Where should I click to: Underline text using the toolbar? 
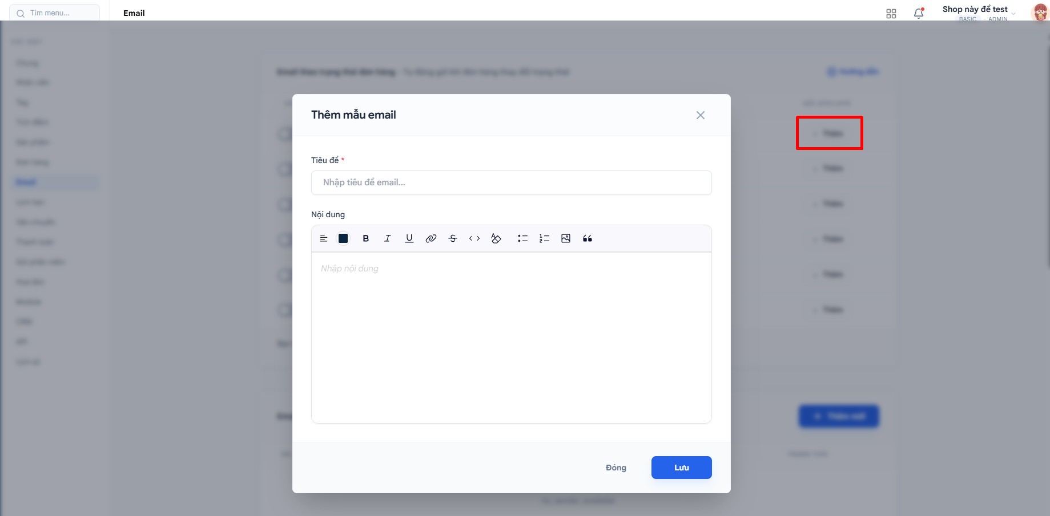pyautogui.click(x=409, y=238)
